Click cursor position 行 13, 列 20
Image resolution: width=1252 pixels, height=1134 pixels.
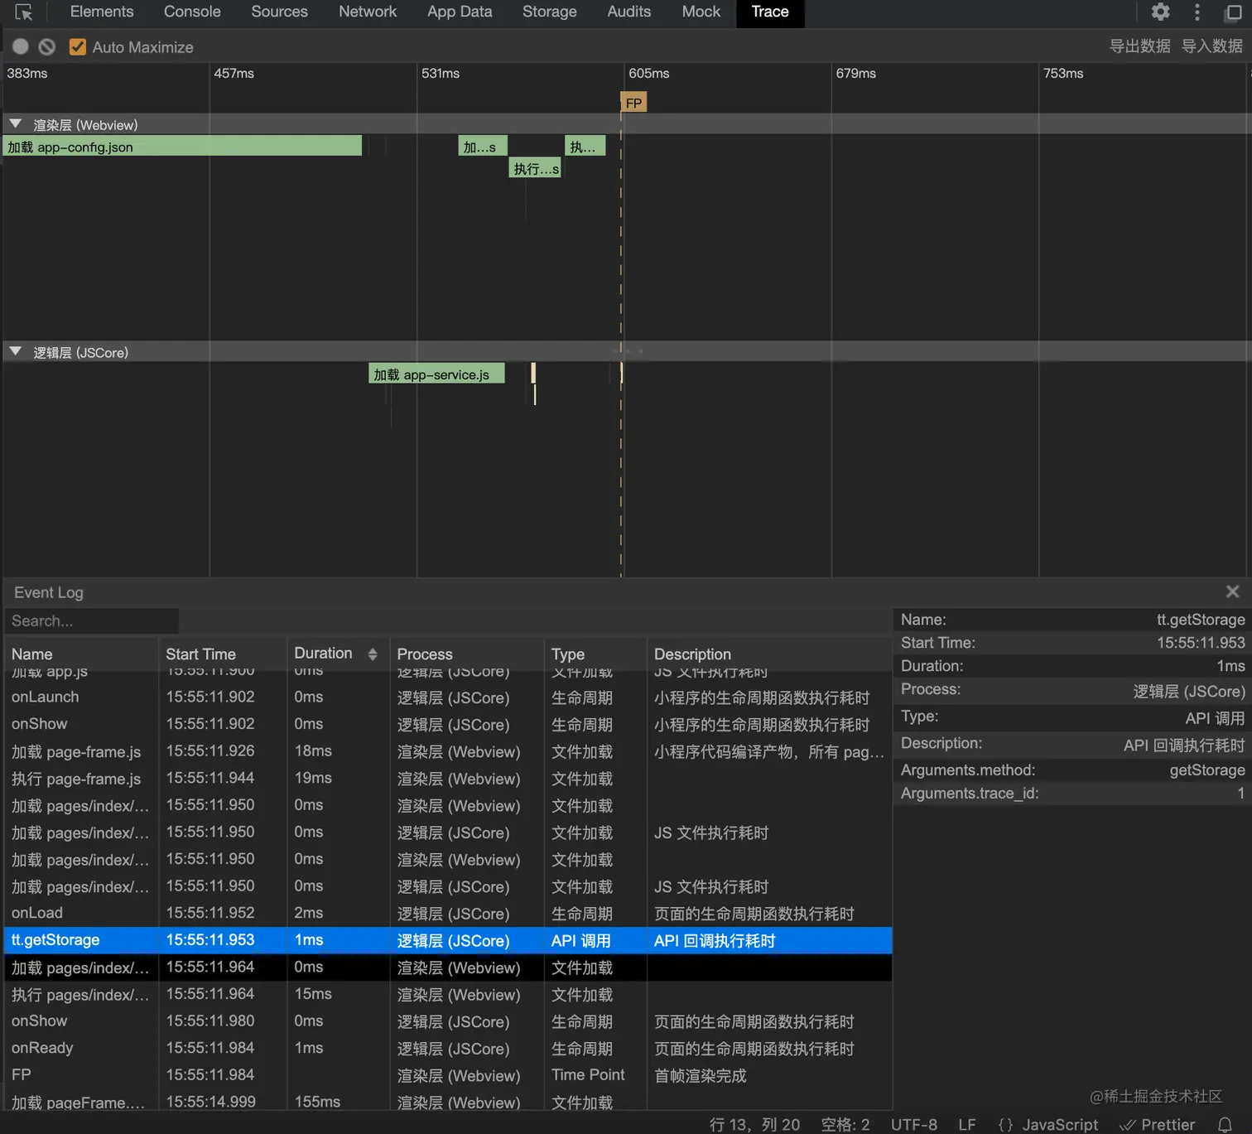(754, 1124)
